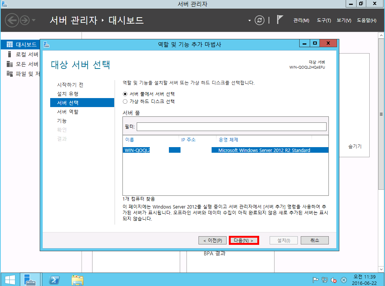Open the notifications flag icon
The width and height of the screenshot is (385, 286).
(x=280, y=20)
